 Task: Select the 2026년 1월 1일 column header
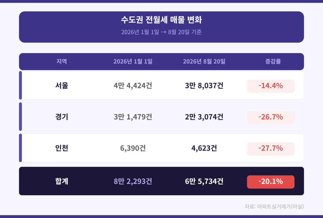[133, 61]
